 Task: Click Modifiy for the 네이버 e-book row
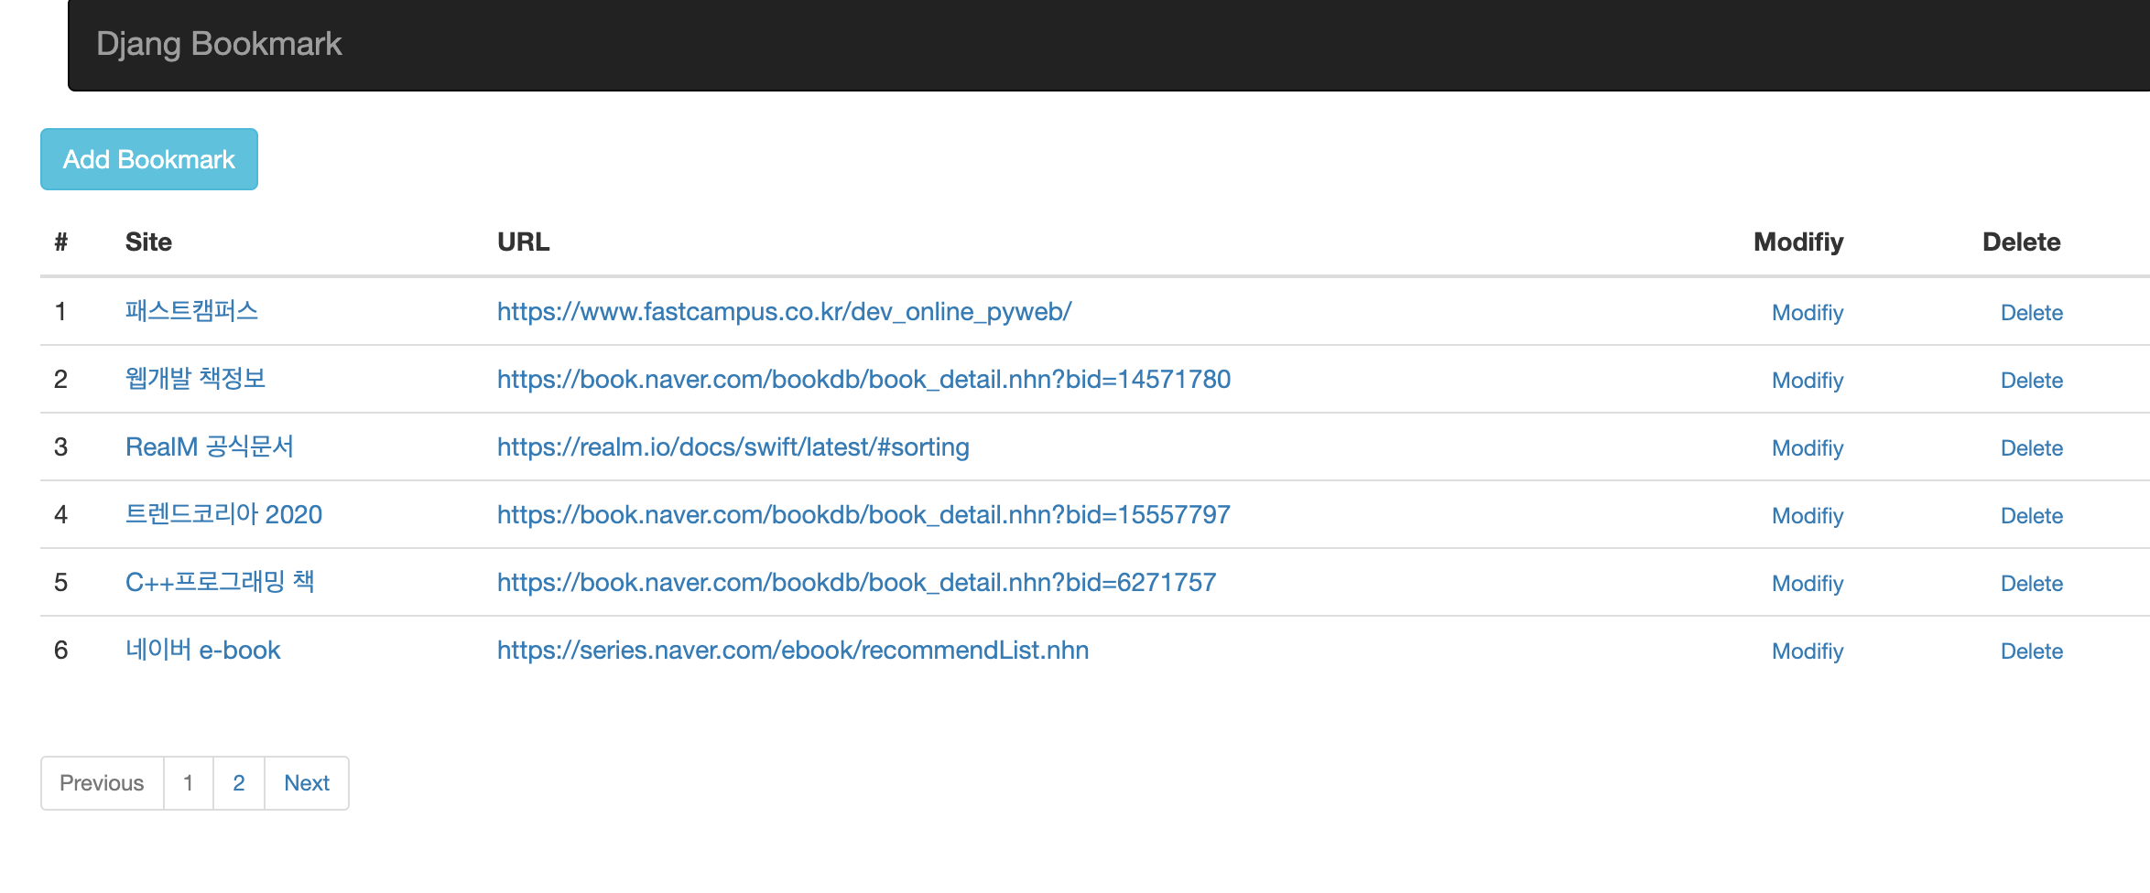click(1808, 651)
